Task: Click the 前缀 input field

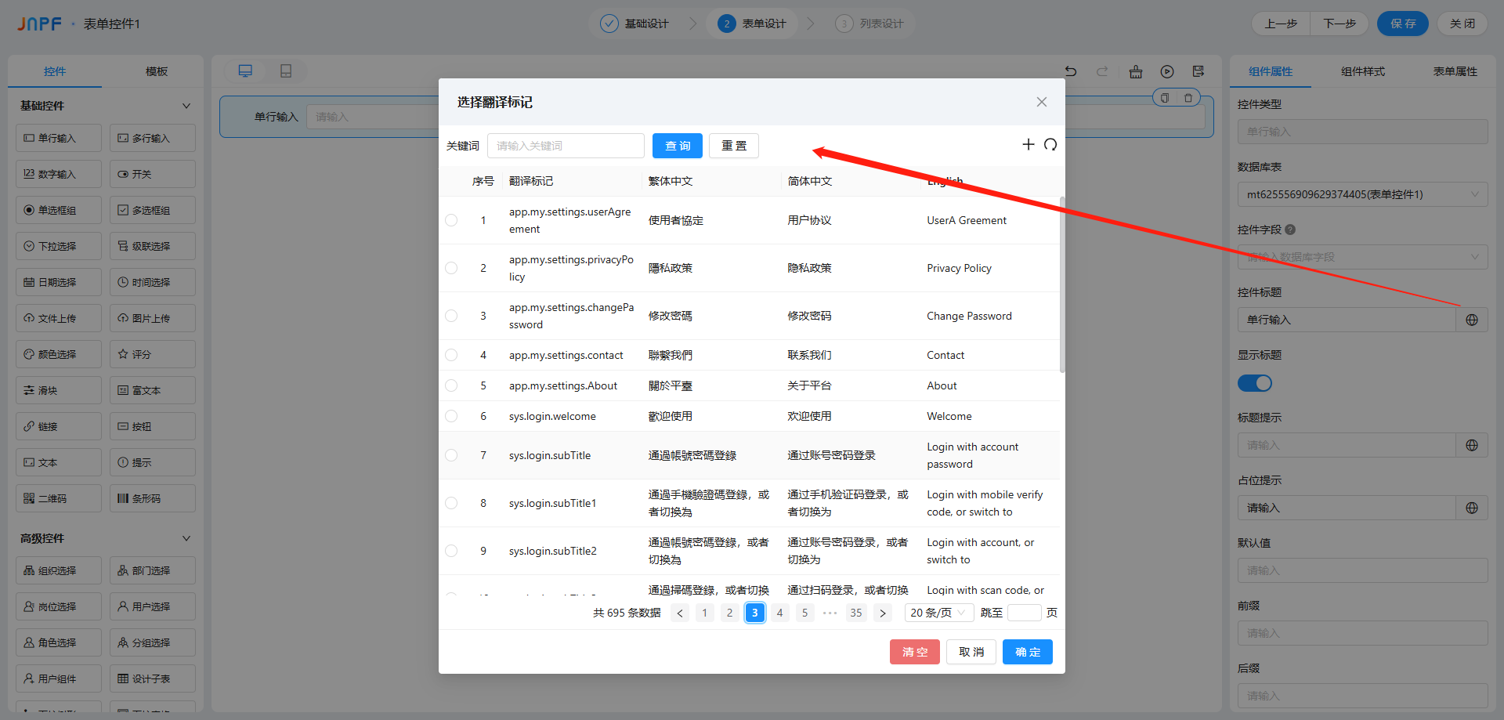Action: tap(1362, 633)
